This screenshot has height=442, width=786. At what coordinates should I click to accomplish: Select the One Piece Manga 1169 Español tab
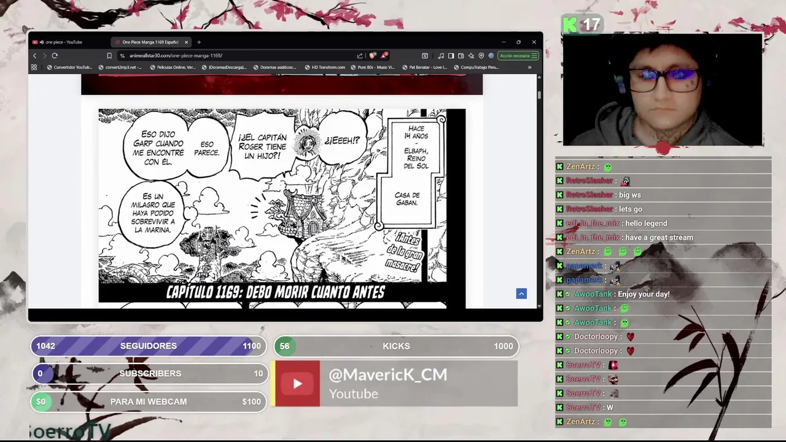tap(151, 42)
